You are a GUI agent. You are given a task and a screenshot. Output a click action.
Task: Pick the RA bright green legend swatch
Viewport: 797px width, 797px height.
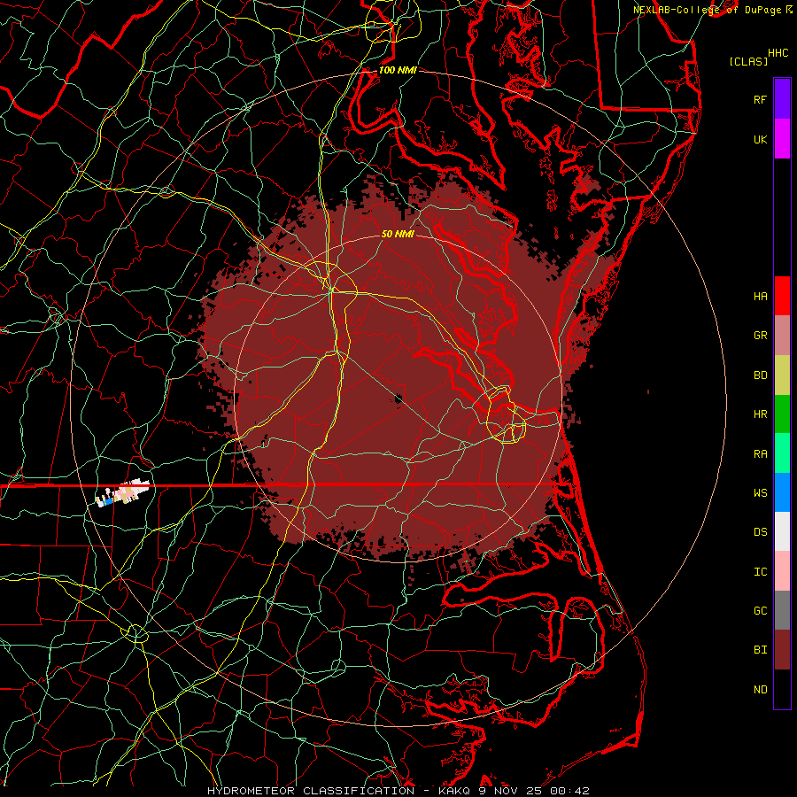(x=782, y=453)
